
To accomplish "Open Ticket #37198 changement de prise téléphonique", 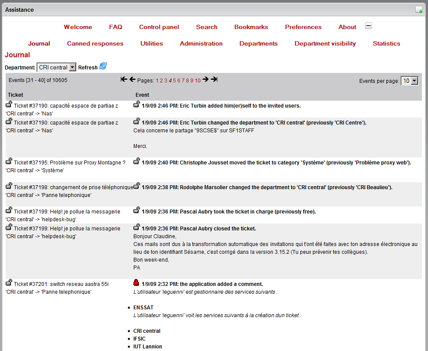I will (73, 187).
